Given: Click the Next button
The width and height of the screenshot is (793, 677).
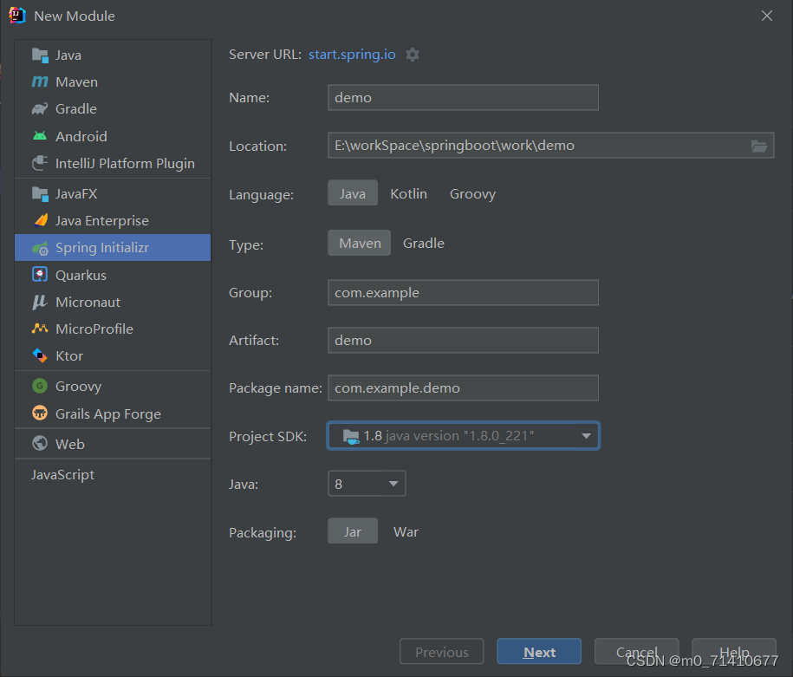Looking at the screenshot, I should 538,651.
